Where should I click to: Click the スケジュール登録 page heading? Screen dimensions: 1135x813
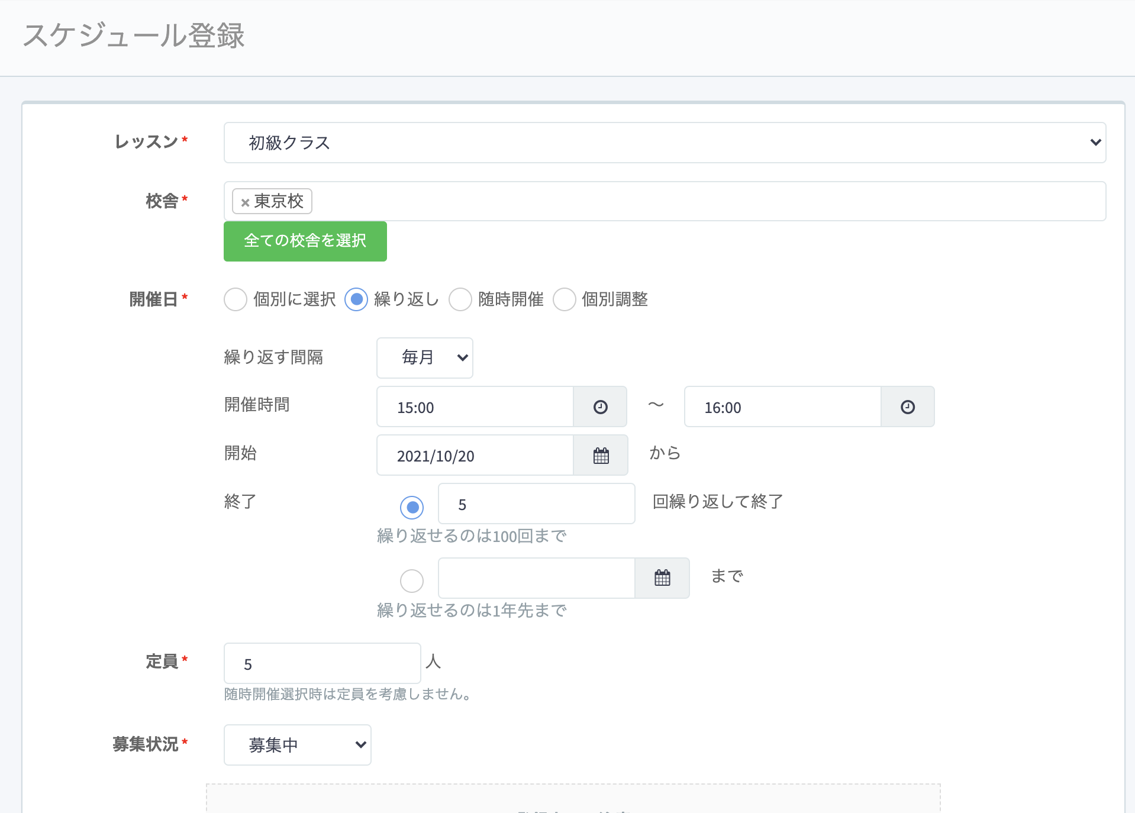[134, 36]
